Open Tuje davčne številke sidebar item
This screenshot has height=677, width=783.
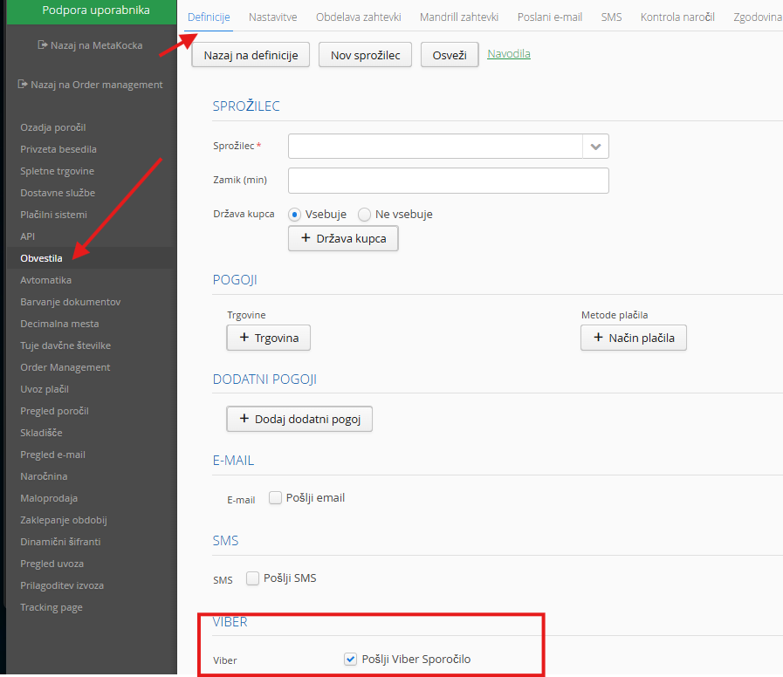65,345
